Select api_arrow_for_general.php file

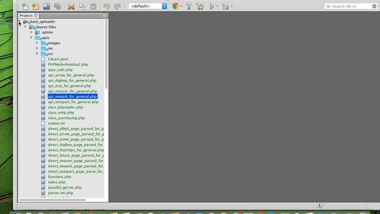click(x=71, y=75)
